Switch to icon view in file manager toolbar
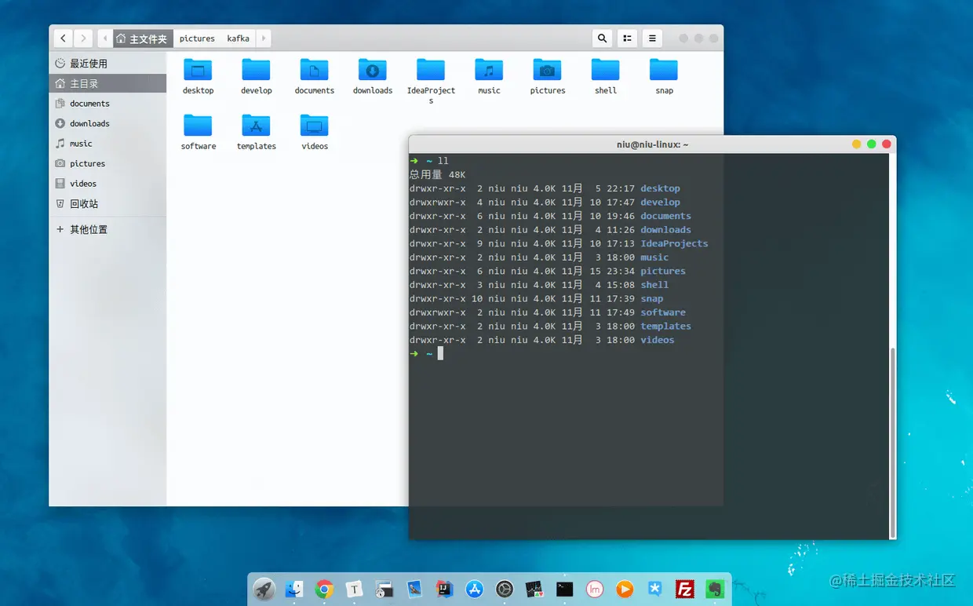 click(626, 38)
